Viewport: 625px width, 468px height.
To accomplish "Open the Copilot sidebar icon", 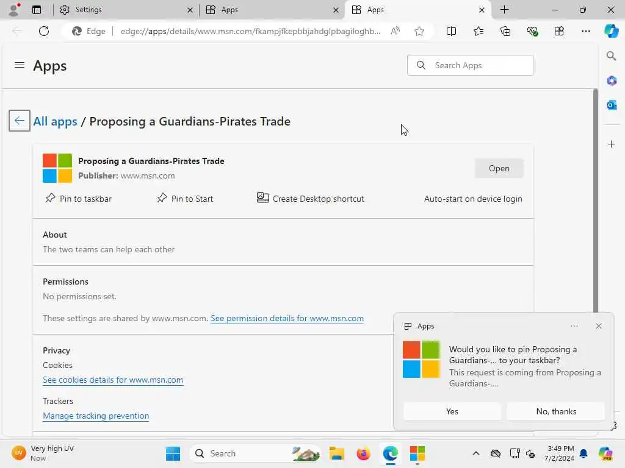I will [611, 31].
